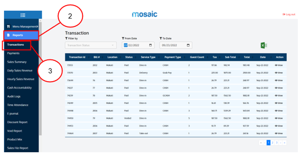
Task: Toggle the sidebar hamburger list icon
Action: (x=23, y=15)
